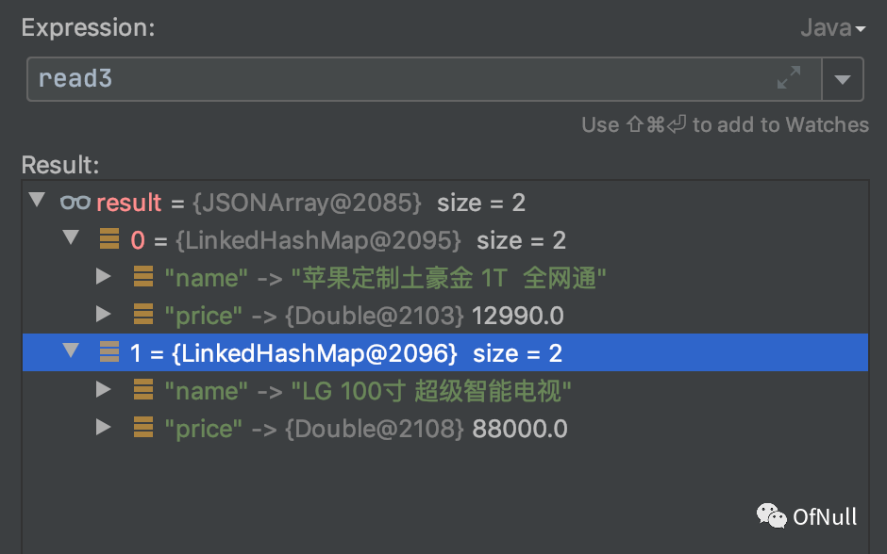
Task: Expand the first "name" string node
Action: pyautogui.click(x=104, y=278)
